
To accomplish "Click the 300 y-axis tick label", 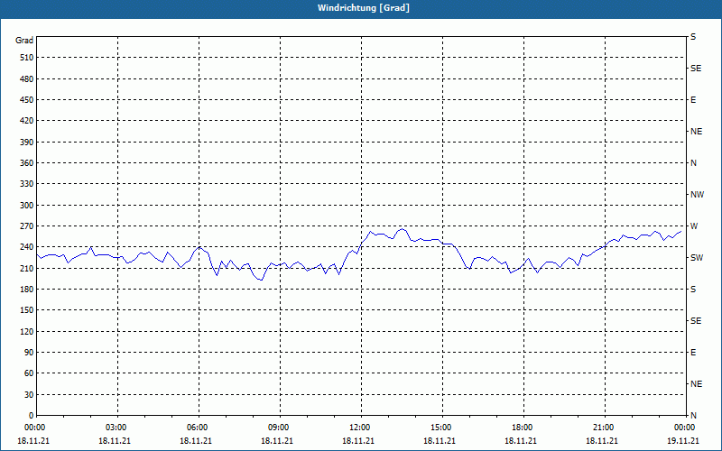I will [27, 206].
